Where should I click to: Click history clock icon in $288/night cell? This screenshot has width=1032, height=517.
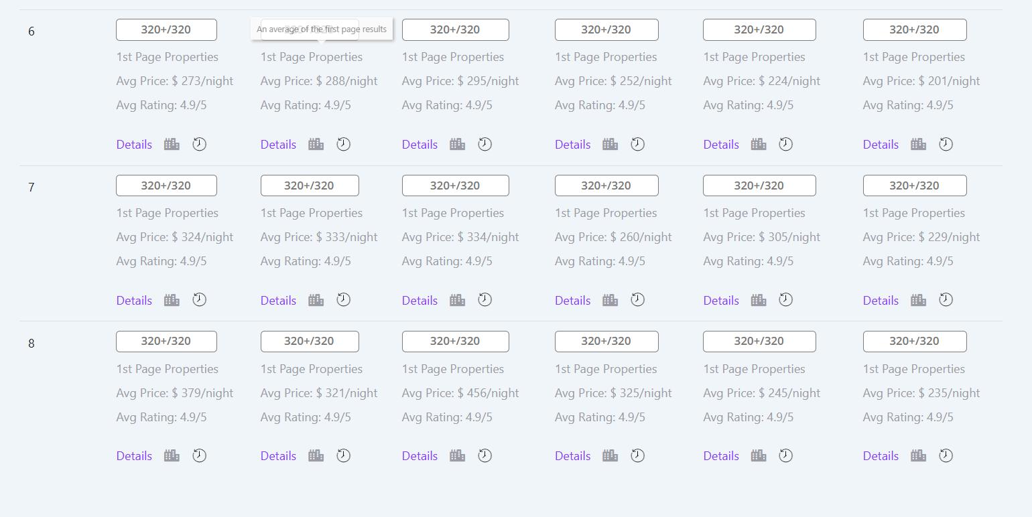tap(343, 145)
